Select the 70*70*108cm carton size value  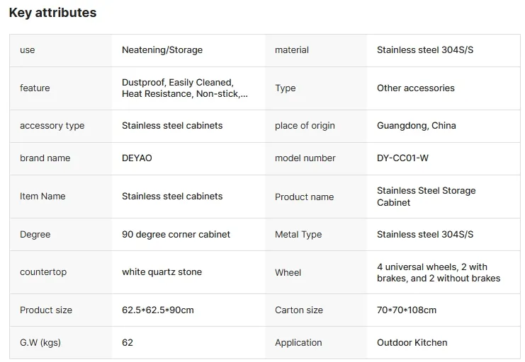click(407, 310)
